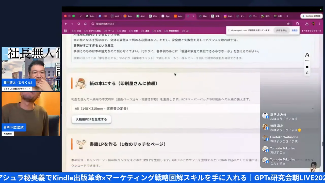Click the name label 田中啓之（ひろくん）
The width and height of the screenshot is (325, 183).
click(x=18, y=83)
